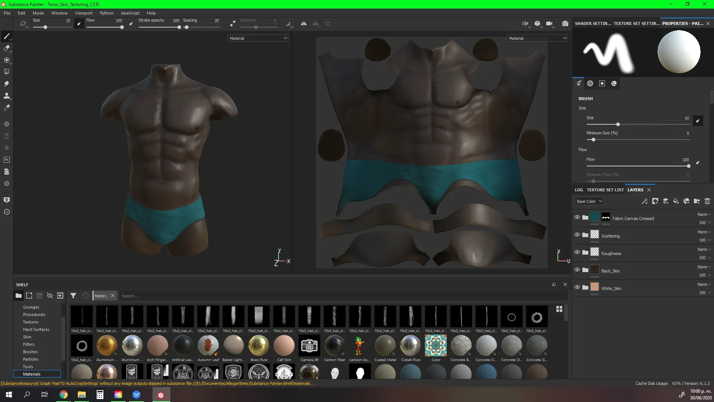Hide the Black_Skin layer
The image size is (714, 402).
coord(577,269)
